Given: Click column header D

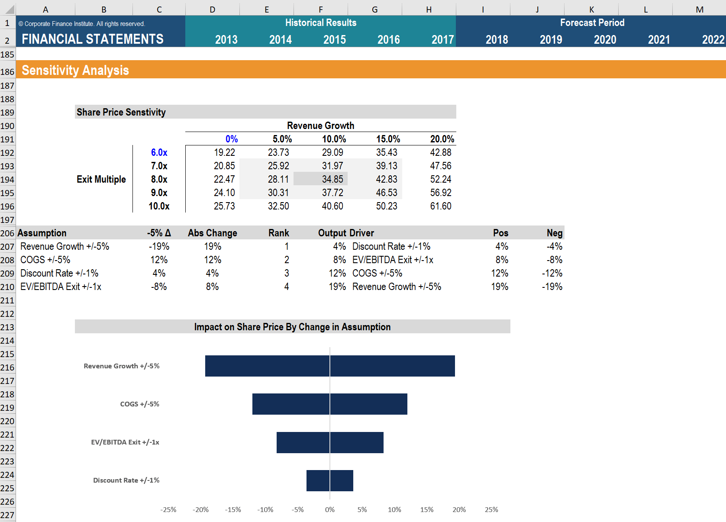Looking at the screenshot, I should [x=212, y=9].
